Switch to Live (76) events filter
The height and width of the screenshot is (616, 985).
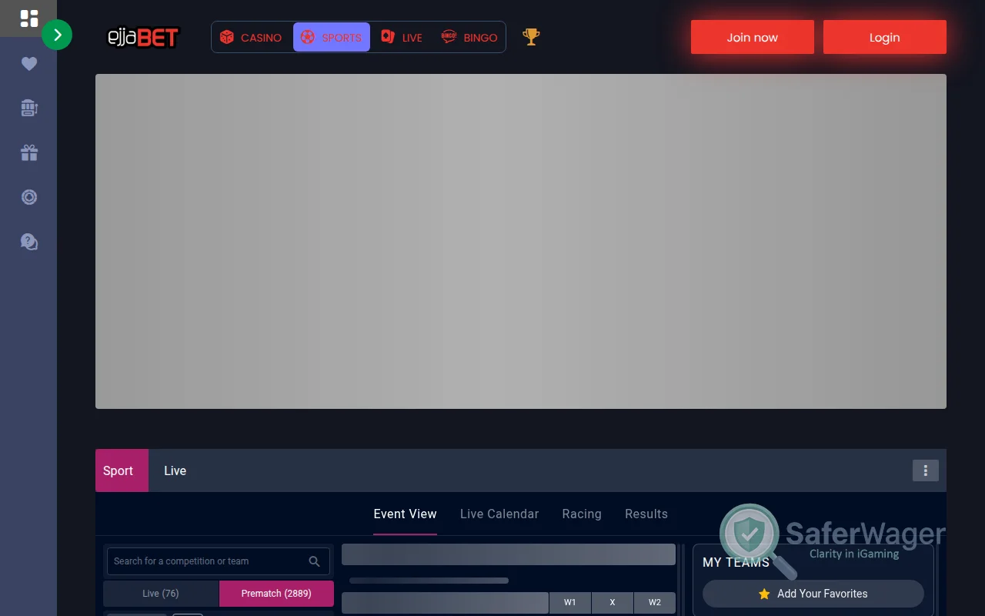point(161,593)
